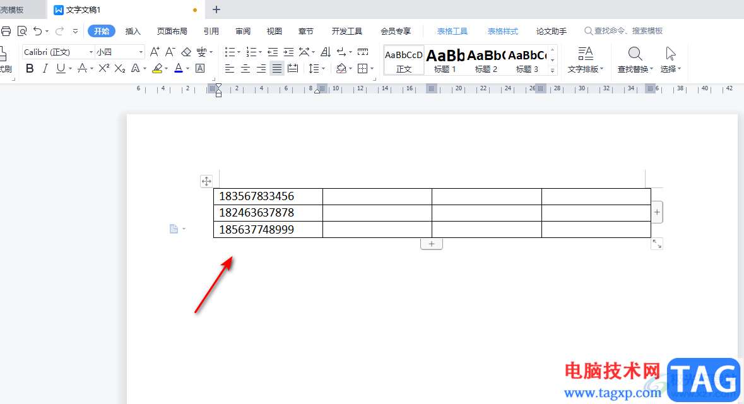Image resolution: width=744 pixels, height=404 pixels.
Task: Apply yellow text highlight color
Action: pyautogui.click(x=157, y=68)
